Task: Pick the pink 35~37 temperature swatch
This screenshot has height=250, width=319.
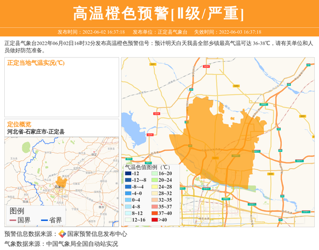Action: tap(154, 206)
